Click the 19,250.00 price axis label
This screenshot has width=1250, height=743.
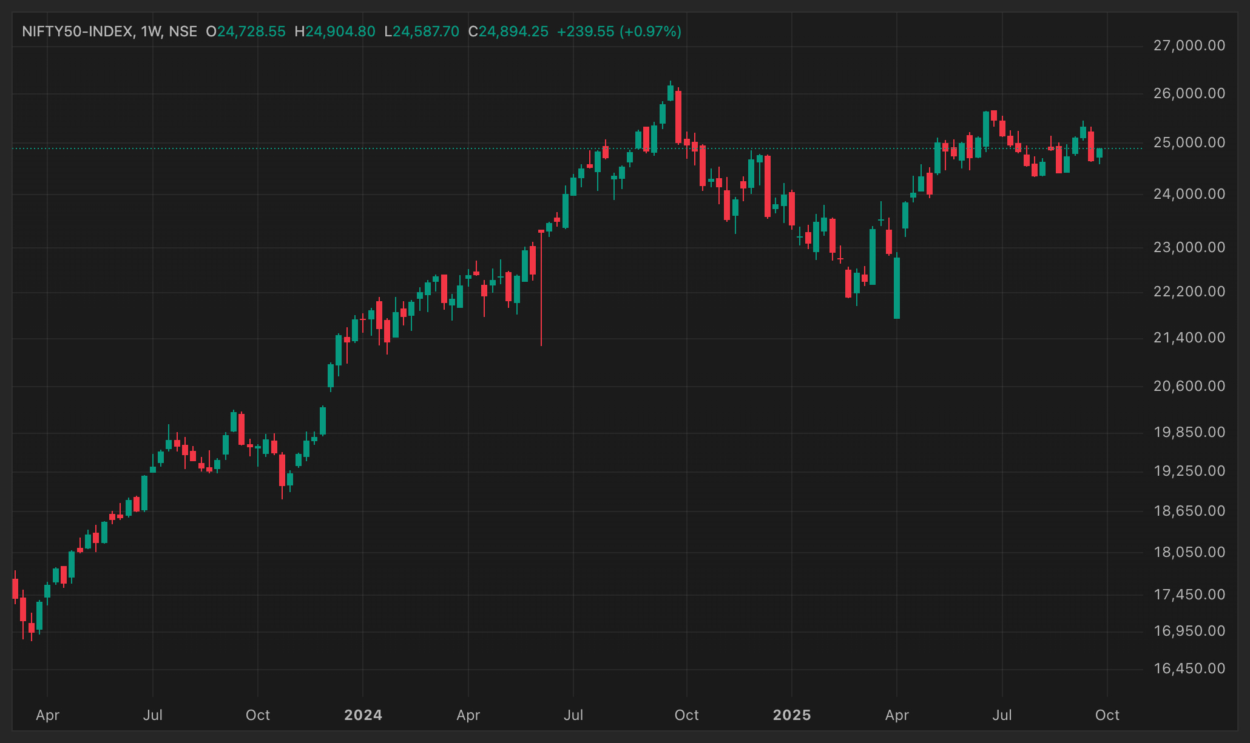pyautogui.click(x=1189, y=471)
